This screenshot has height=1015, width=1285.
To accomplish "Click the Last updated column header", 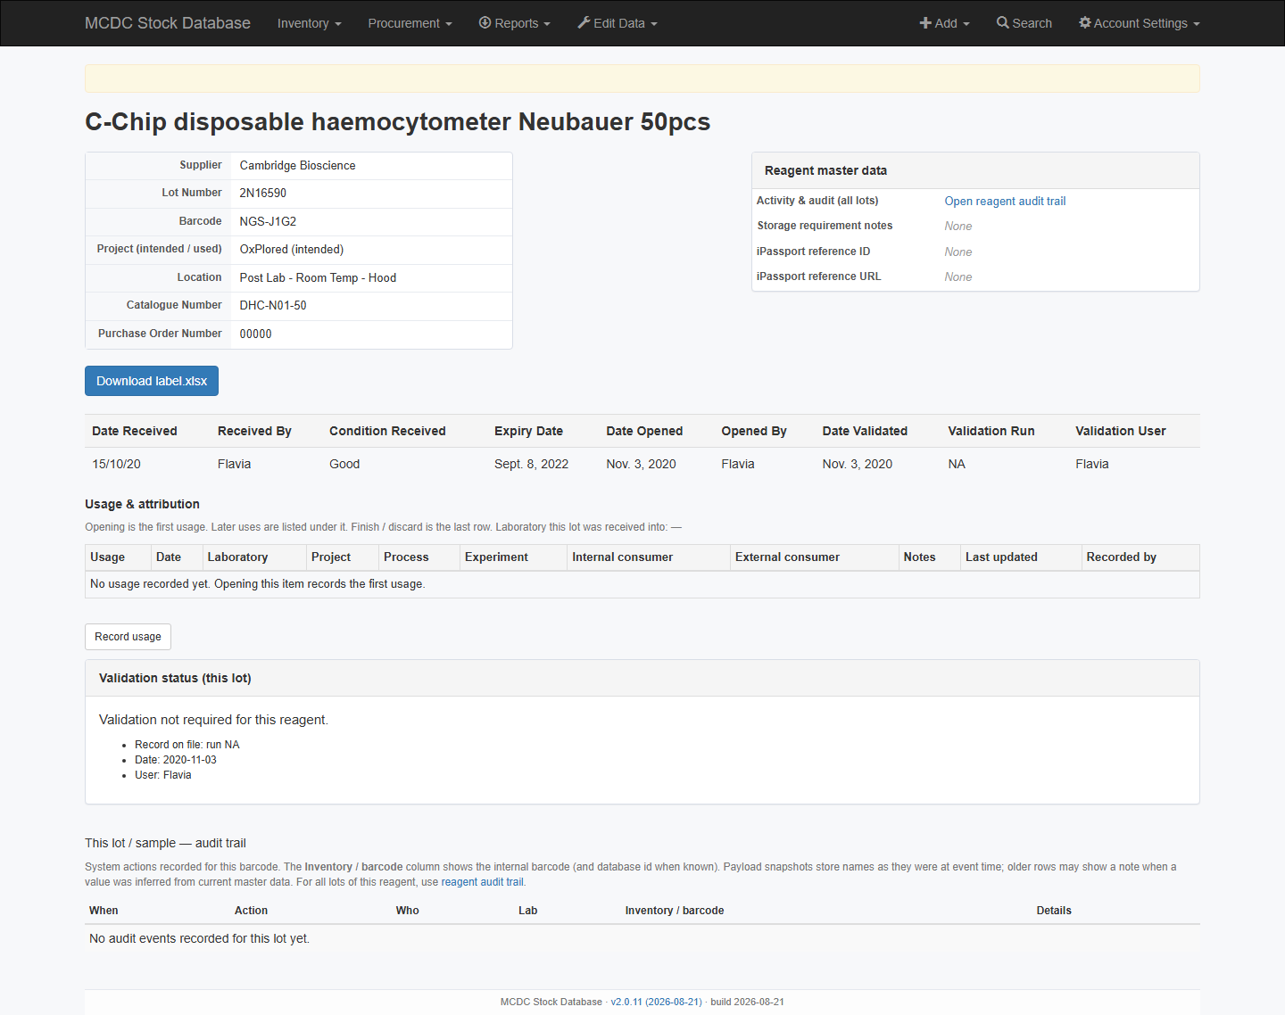I will (1001, 557).
